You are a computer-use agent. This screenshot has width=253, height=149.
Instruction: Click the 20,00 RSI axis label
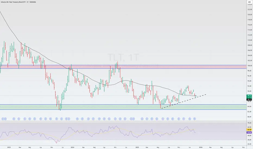[x=250, y=144]
